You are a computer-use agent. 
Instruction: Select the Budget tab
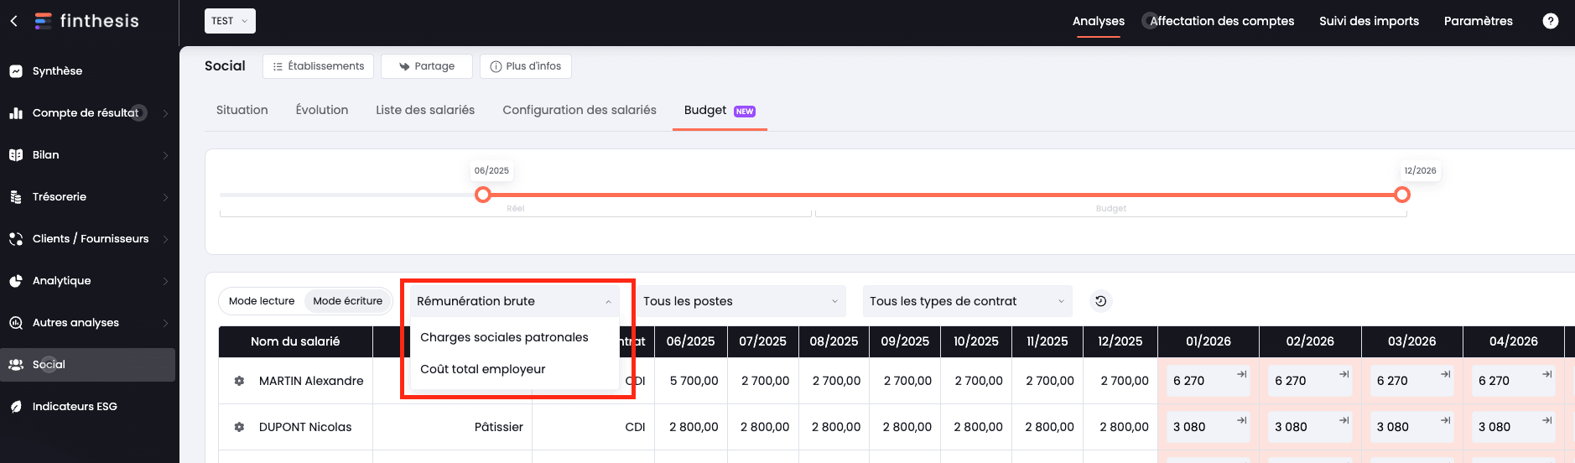point(720,110)
